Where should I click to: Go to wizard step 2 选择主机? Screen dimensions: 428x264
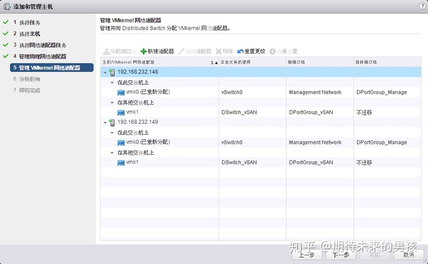[27, 34]
